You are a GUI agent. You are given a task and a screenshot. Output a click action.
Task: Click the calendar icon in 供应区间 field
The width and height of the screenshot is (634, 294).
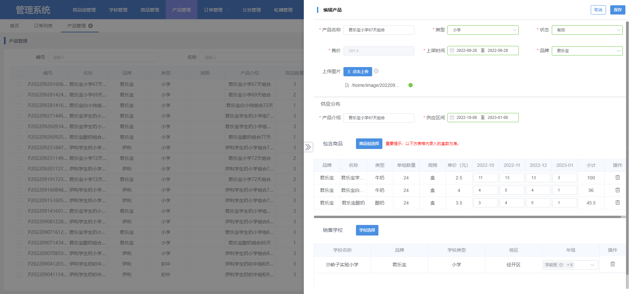(452, 118)
